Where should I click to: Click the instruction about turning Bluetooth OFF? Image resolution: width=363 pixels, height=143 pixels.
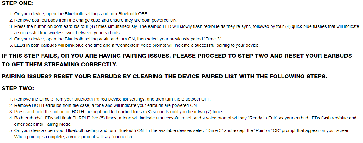coord(81,14)
